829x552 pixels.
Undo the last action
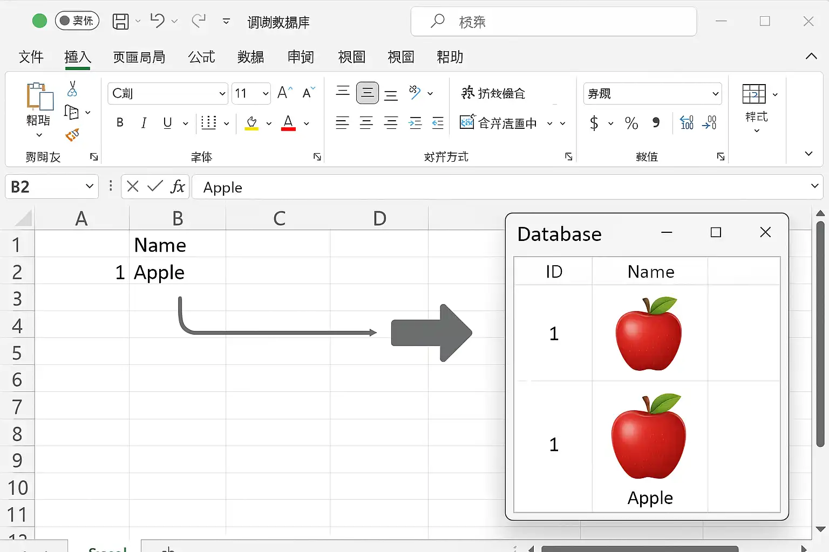pos(157,21)
